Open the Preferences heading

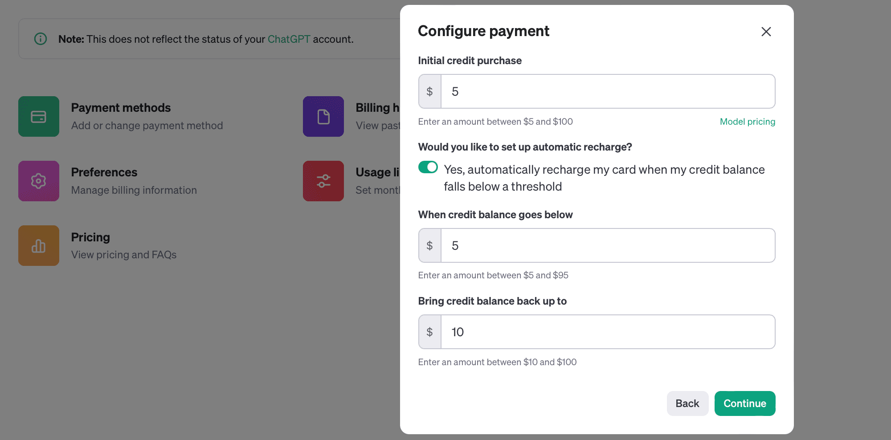104,172
